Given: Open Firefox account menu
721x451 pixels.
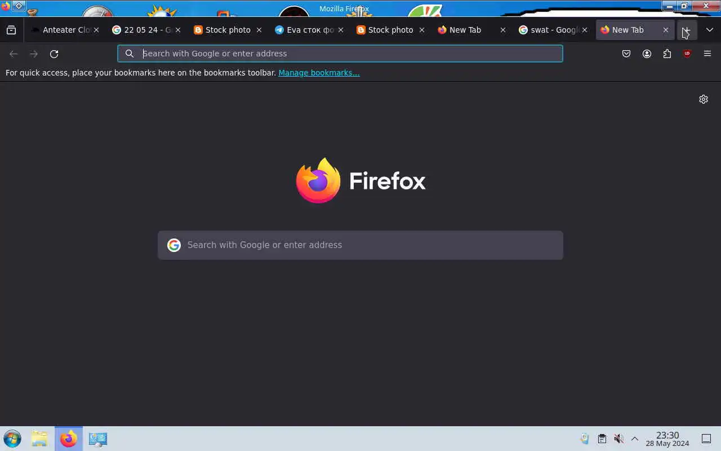Looking at the screenshot, I should coord(647,54).
